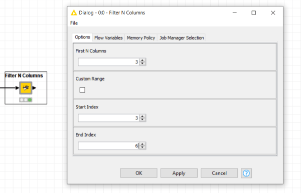Click the node's output port arrow

click(x=34, y=88)
